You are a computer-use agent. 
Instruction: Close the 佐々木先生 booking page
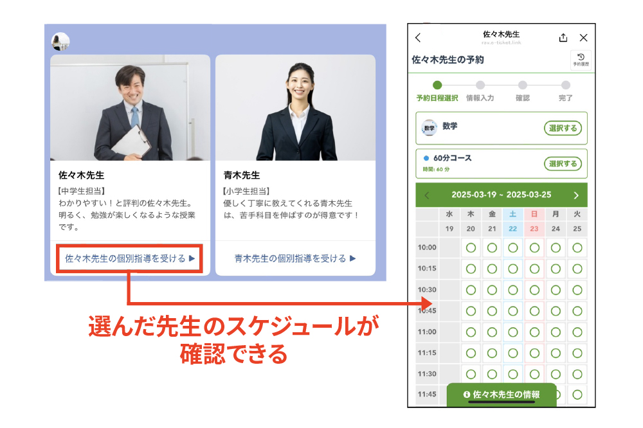coord(584,38)
